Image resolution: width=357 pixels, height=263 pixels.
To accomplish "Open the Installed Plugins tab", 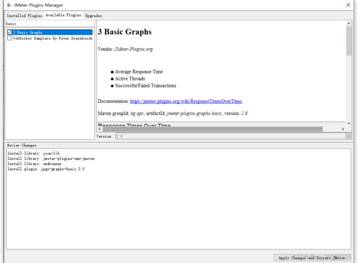I will [x=24, y=15].
